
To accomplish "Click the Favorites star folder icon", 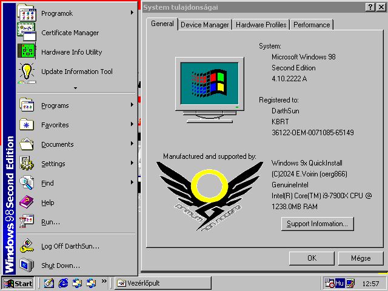I will click(27, 124).
